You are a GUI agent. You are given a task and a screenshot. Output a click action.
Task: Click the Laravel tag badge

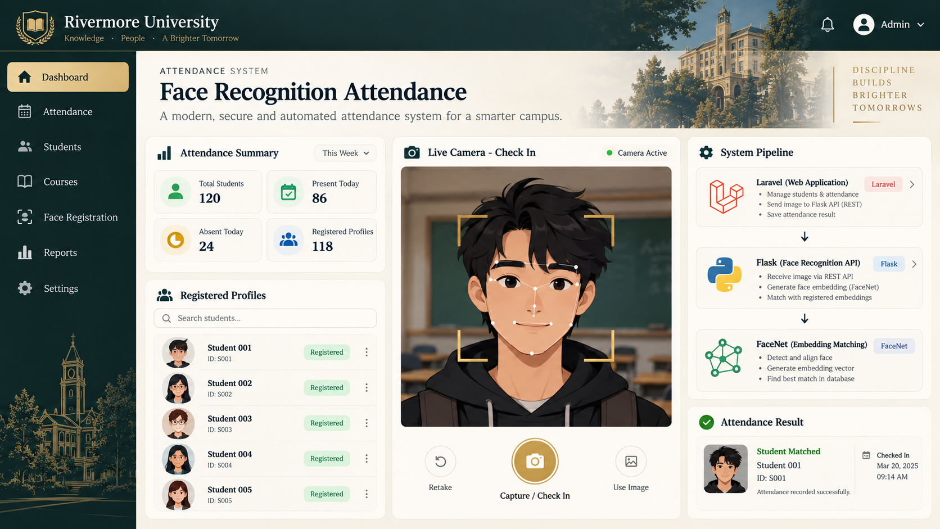pos(883,184)
